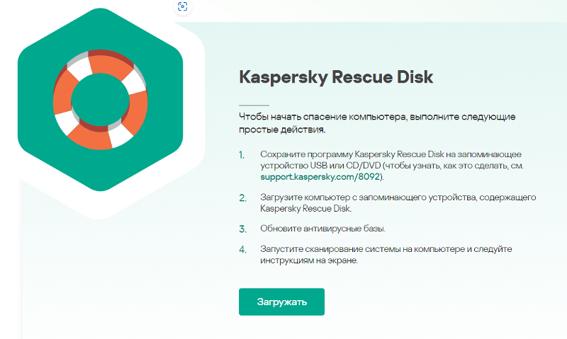
Task: Click the green center circle of the lifebuoy
Action: tap(100, 100)
